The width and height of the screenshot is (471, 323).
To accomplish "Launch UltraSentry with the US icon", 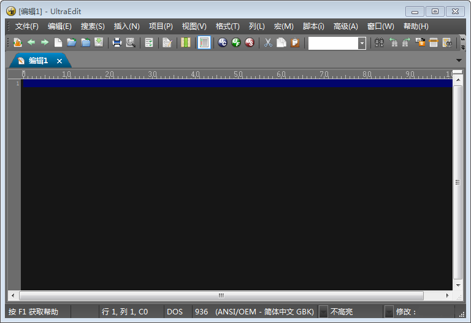I will [x=250, y=42].
